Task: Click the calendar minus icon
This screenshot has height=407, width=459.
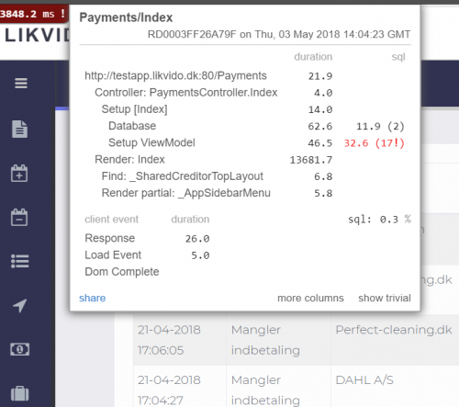Action: click(x=19, y=218)
